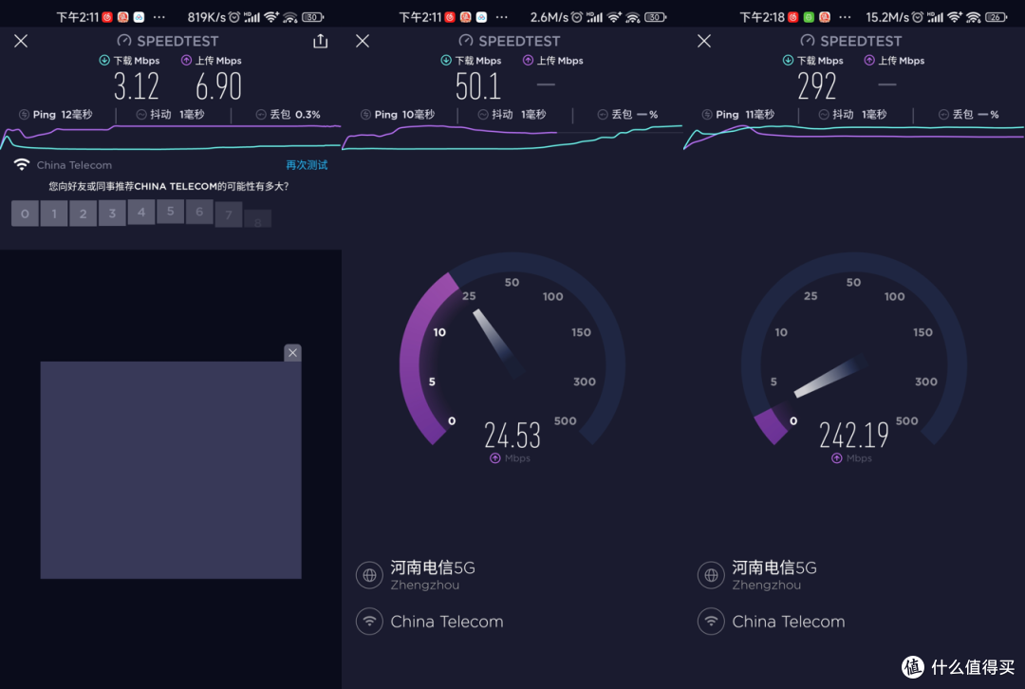
Task: Close the right Speedtest screen with X
Action: click(x=704, y=41)
